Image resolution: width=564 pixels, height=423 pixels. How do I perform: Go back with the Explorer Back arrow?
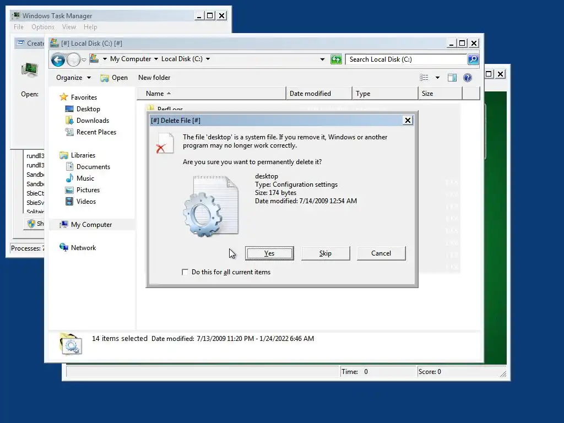(x=58, y=59)
